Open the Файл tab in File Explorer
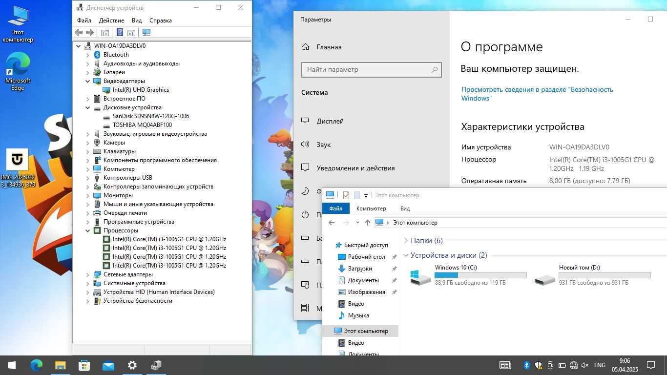This screenshot has width=667, height=375. 336,208
